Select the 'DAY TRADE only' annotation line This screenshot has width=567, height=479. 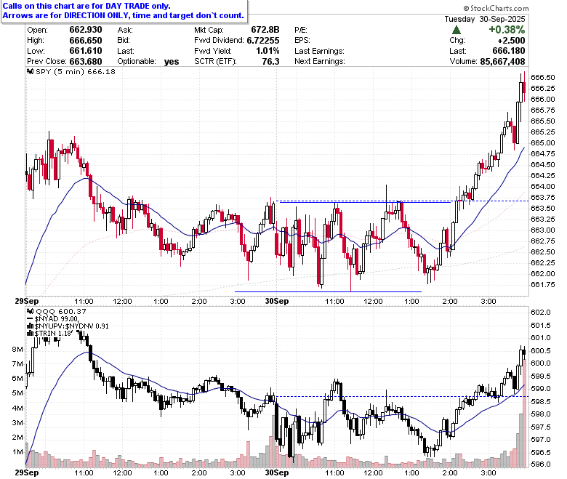pos(87,6)
